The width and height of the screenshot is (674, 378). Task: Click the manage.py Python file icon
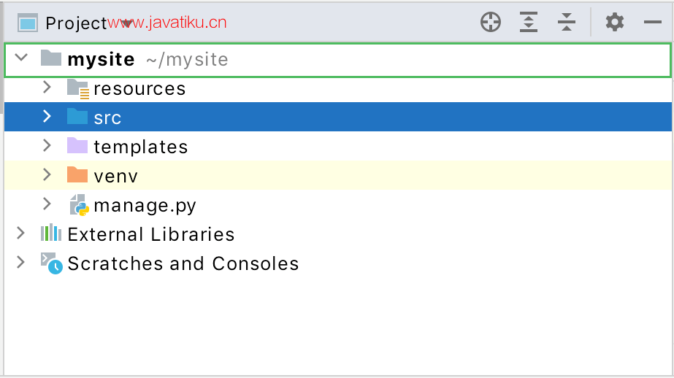coord(78,205)
